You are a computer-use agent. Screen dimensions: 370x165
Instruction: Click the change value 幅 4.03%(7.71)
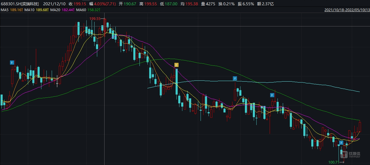(102, 4)
